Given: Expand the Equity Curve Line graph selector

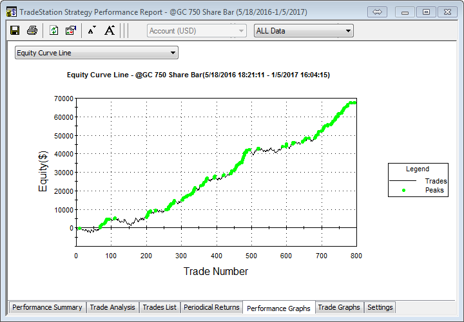Looking at the screenshot, I should (x=97, y=53).
